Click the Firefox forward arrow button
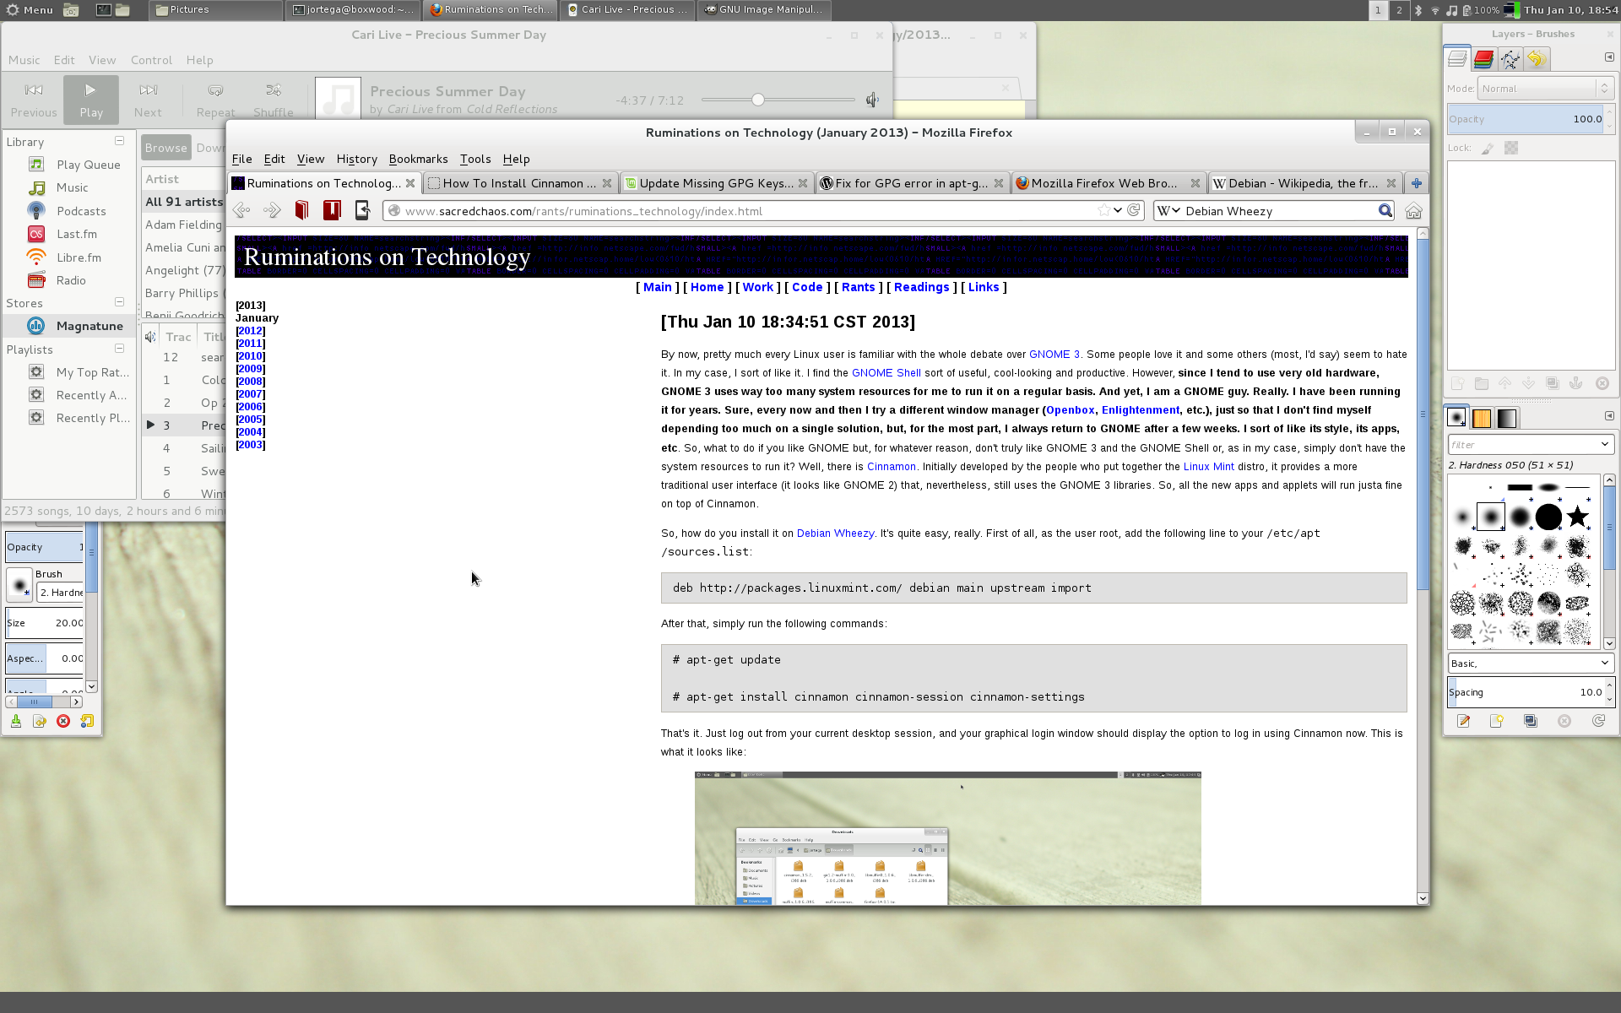The width and height of the screenshot is (1621, 1013). click(272, 210)
